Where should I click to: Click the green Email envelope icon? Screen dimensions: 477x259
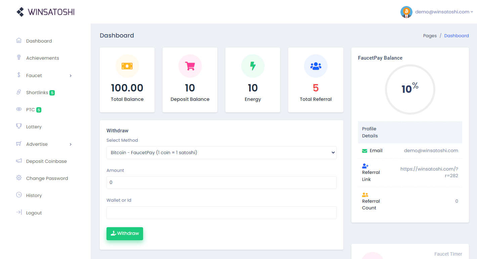click(x=365, y=151)
